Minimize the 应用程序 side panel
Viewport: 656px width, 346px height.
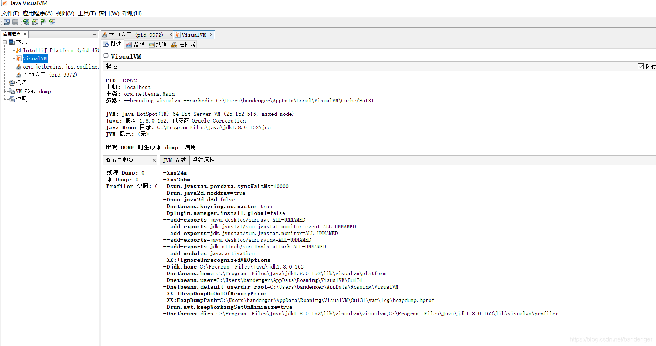click(x=95, y=34)
